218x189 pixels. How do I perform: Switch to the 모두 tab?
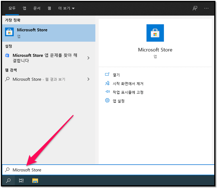click(x=12, y=8)
